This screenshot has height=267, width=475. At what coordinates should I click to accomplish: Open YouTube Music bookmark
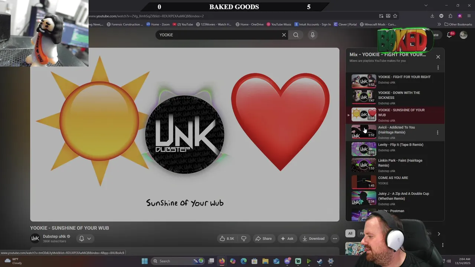point(279,24)
